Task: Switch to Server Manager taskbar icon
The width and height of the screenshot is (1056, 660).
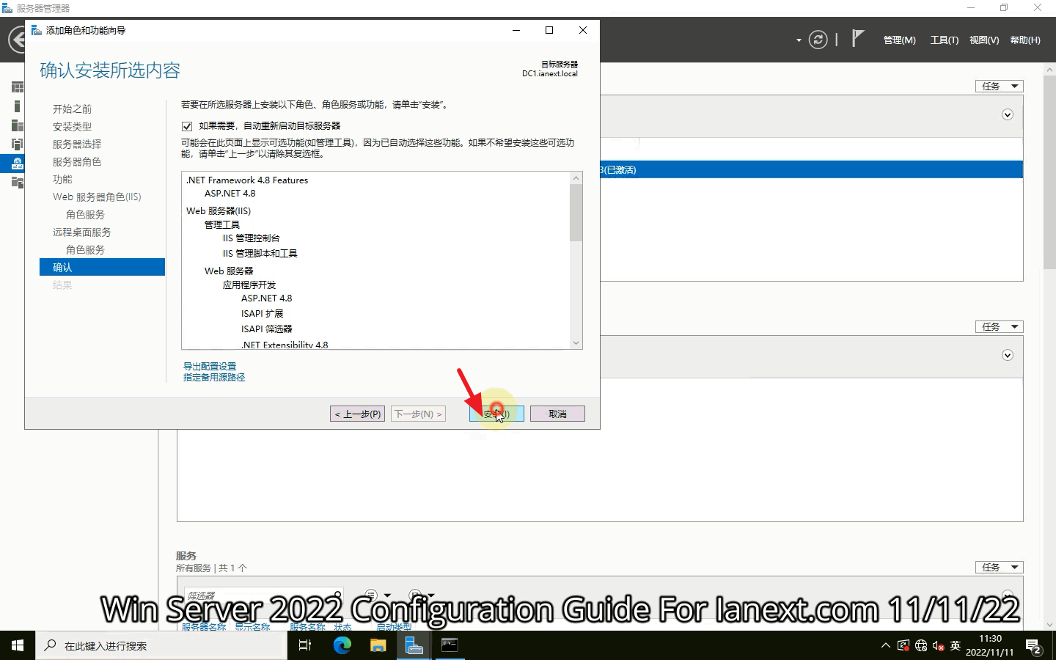Action: pyautogui.click(x=414, y=645)
